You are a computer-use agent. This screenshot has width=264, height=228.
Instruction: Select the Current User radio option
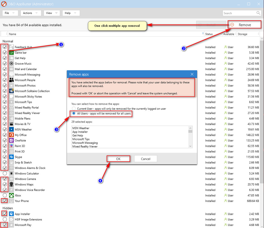pos(74,108)
